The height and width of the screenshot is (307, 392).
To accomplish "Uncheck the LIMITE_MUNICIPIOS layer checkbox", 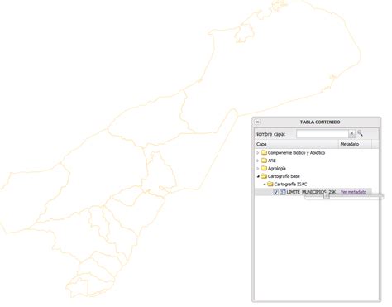I will pos(275,192).
